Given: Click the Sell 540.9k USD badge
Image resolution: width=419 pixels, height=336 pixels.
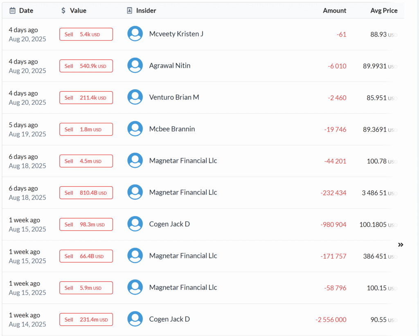Looking at the screenshot, I should 86,66.
